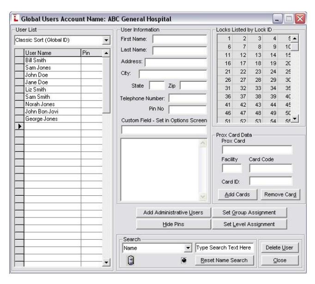Click the large notes text area
The height and width of the screenshot is (284, 315).
click(160, 169)
